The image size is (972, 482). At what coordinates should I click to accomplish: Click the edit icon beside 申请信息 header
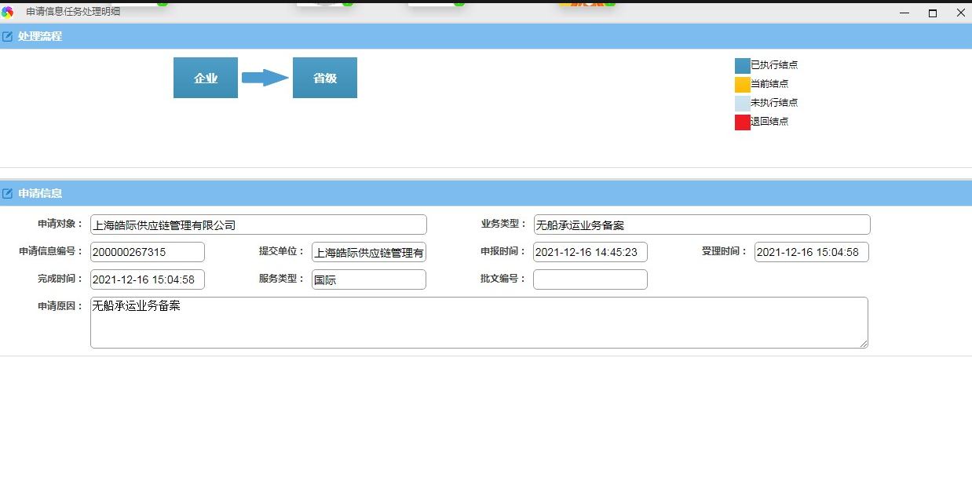(9, 193)
